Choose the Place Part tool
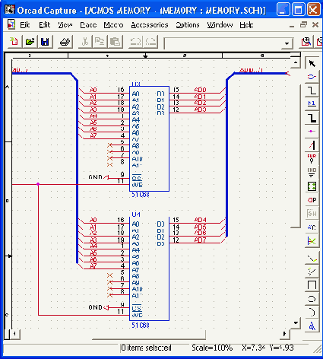Image resolution: width=323 pixels, height=359 pixels. pos(312,77)
